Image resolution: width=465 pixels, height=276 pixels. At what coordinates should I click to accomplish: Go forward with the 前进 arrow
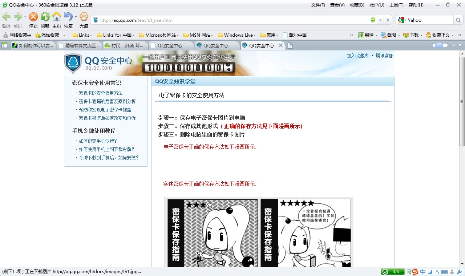click(18, 17)
